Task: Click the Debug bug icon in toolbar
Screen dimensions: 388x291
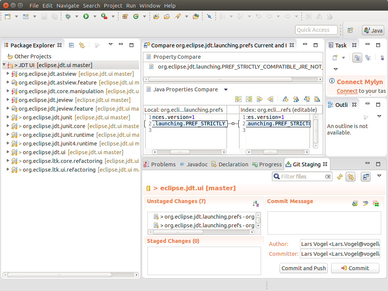Action: click(68, 17)
